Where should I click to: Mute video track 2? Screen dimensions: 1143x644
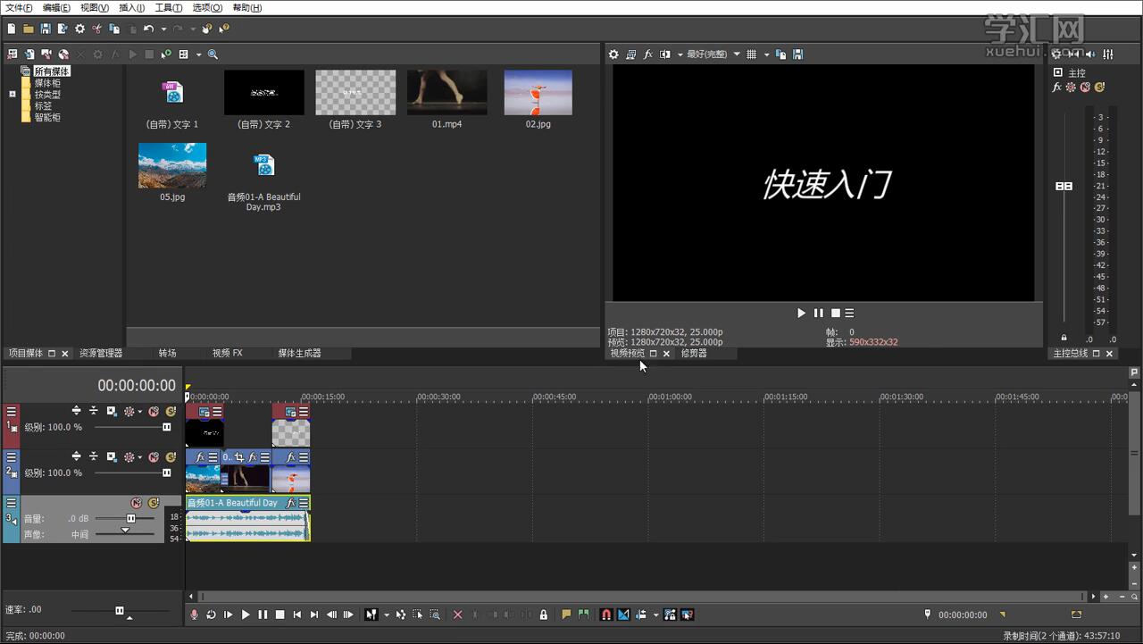154,457
